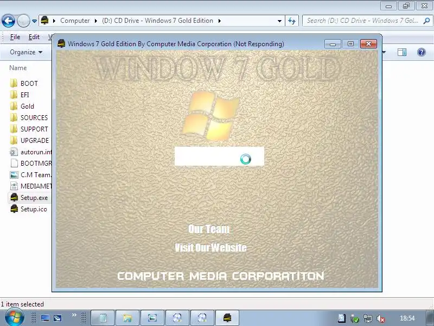
Task: Close the Not Responding Gold Edition window
Action: pos(368,44)
